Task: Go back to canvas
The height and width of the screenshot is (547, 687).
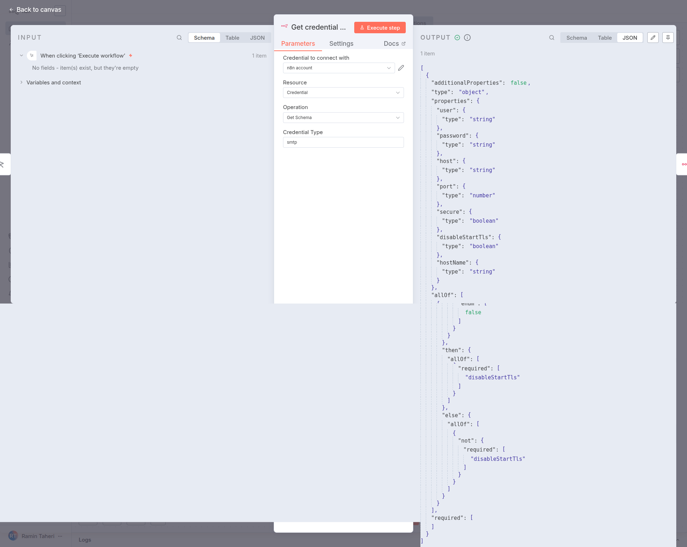Action: coord(35,10)
